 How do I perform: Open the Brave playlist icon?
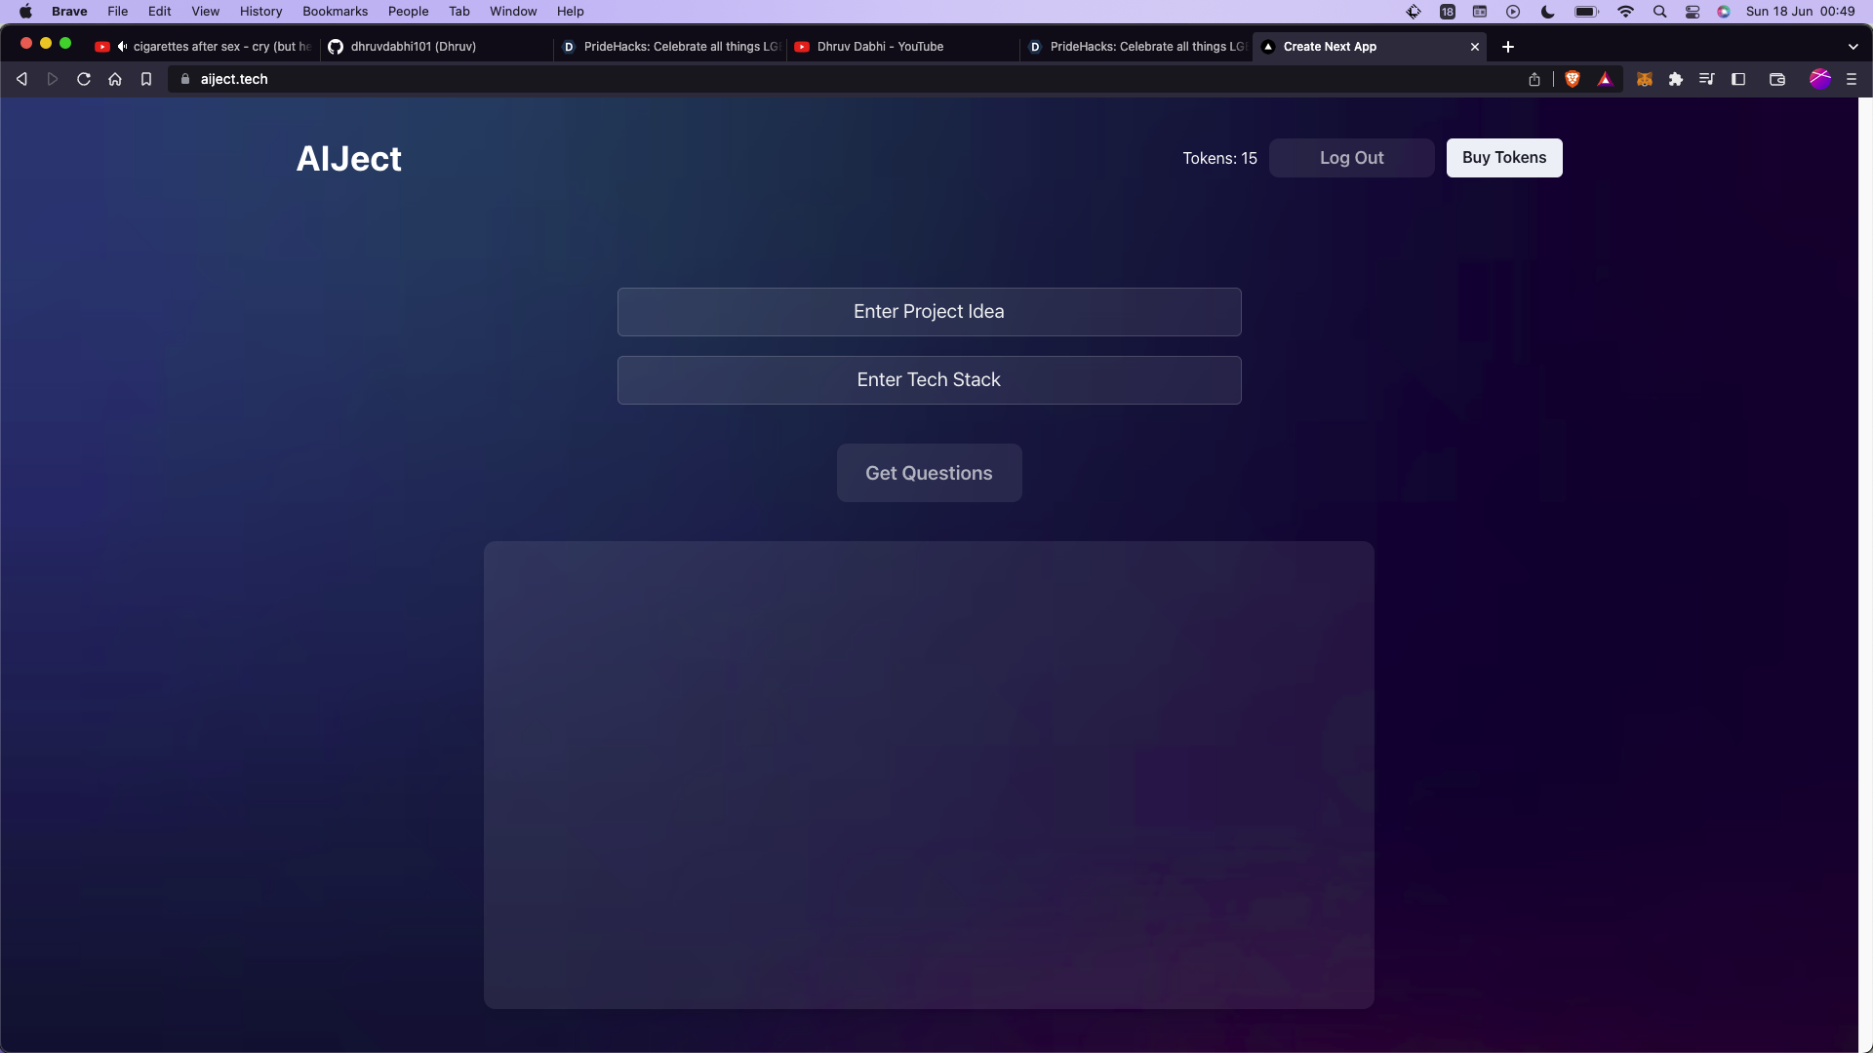[x=1706, y=79]
